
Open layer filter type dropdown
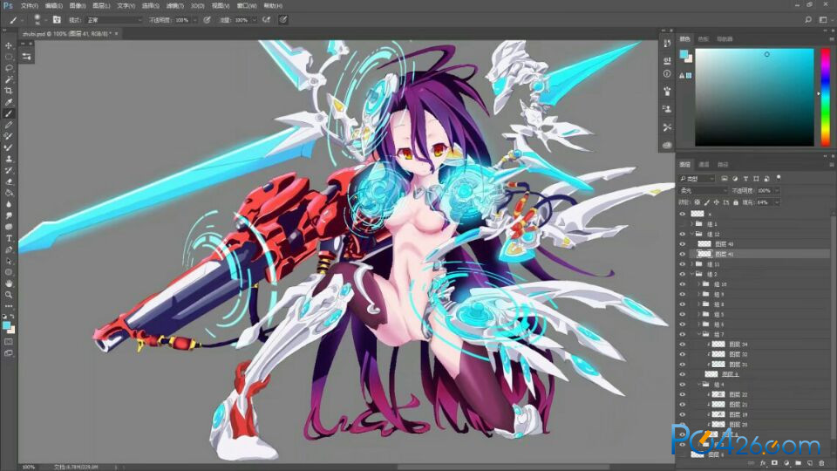coord(697,178)
